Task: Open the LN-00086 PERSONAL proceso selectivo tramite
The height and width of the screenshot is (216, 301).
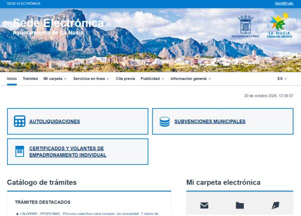Action: [89, 214]
